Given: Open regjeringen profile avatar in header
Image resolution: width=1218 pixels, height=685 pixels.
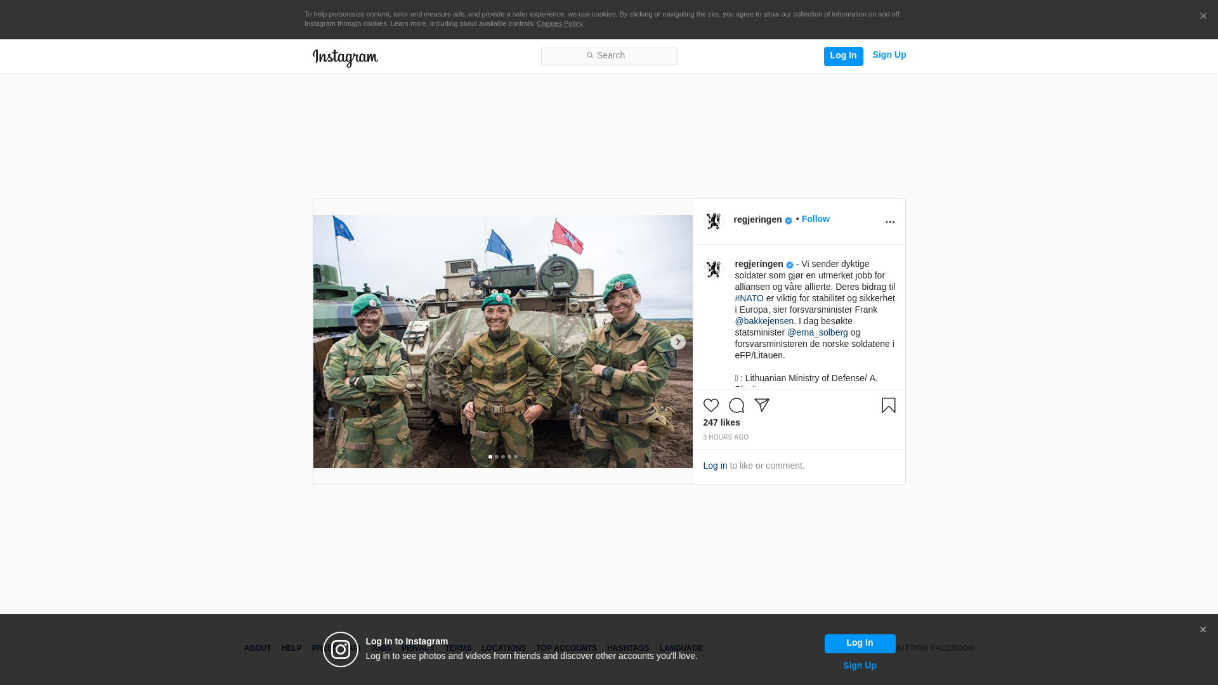Looking at the screenshot, I should pyautogui.click(x=714, y=221).
